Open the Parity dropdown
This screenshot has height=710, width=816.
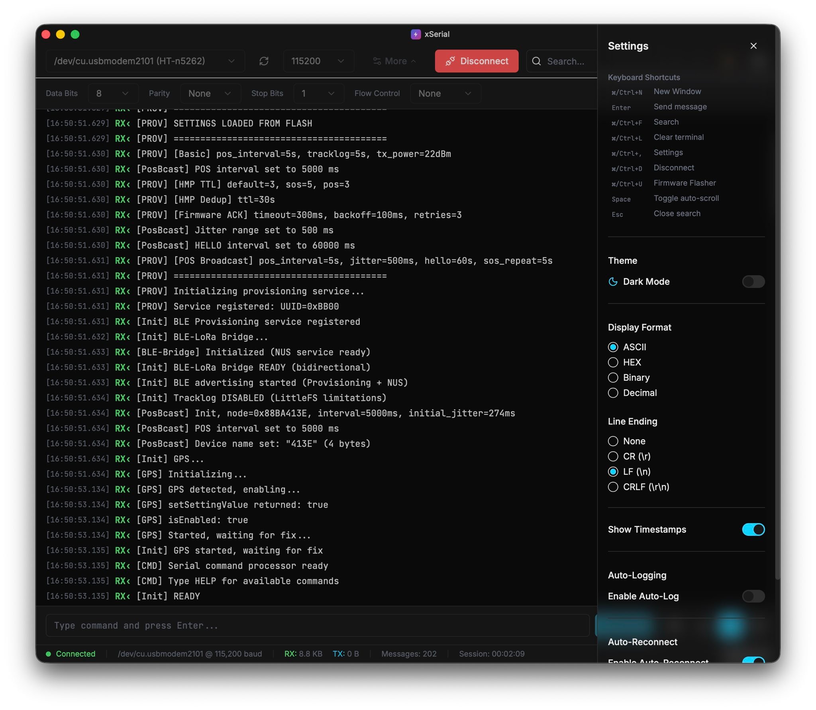click(x=210, y=93)
